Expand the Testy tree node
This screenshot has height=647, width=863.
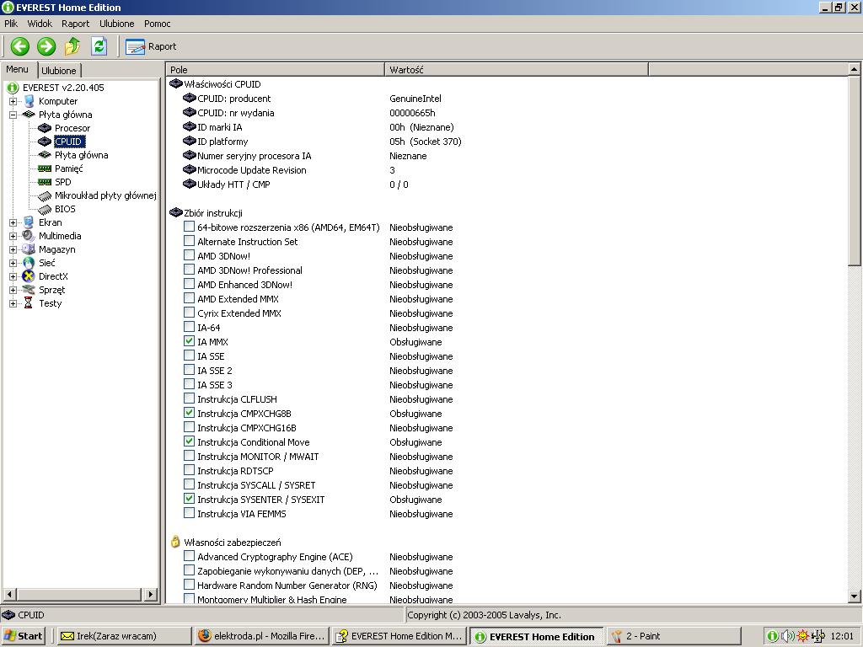pyautogui.click(x=13, y=303)
